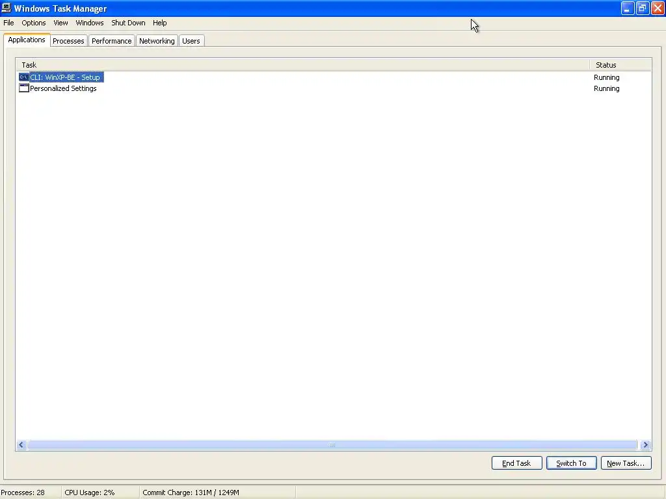Click Processes: 28 in status bar
The width and height of the screenshot is (666, 499).
point(23,493)
